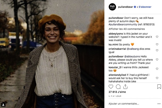The width and height of the screenshot is (162, 108).
Task: Save post with the bookmark icon
Action: (x=159, y=87)
